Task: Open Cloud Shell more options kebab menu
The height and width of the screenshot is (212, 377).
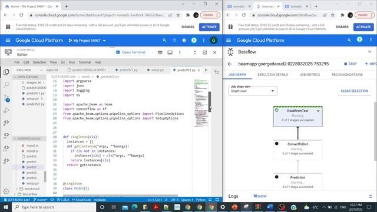Action: 180,52
